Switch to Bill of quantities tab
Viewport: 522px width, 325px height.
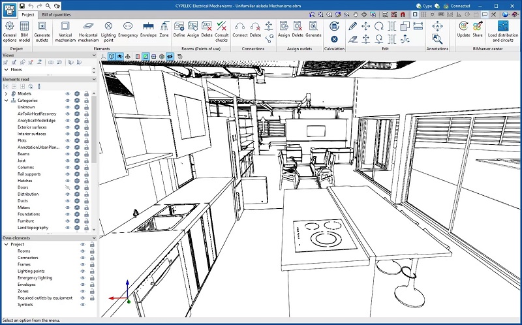pyautogui.click(x=56, y=14)
